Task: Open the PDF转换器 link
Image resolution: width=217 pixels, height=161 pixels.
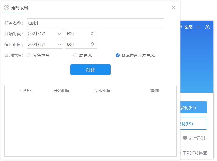Action: click(x=194, y=153)
